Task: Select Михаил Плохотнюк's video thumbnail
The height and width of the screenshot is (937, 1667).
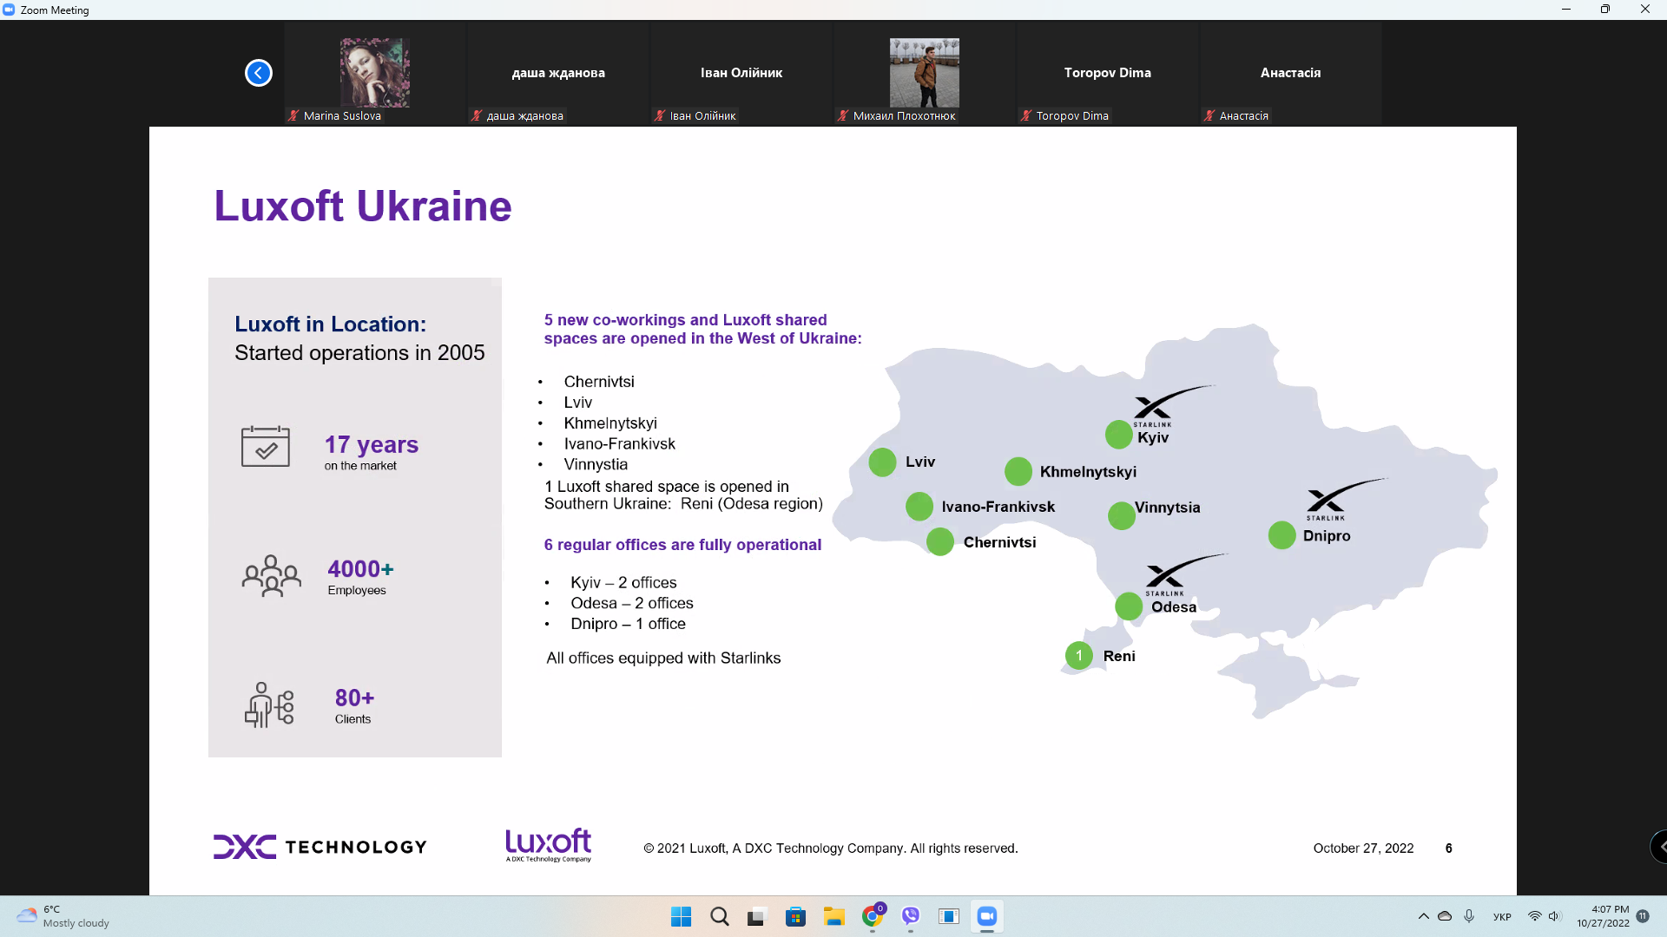Action: coord(925,73)
